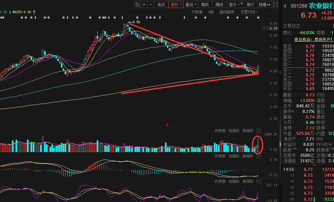Click the red S marker below chart
The height and width of the screenshot is (202, 334).
tap(167, 125)
